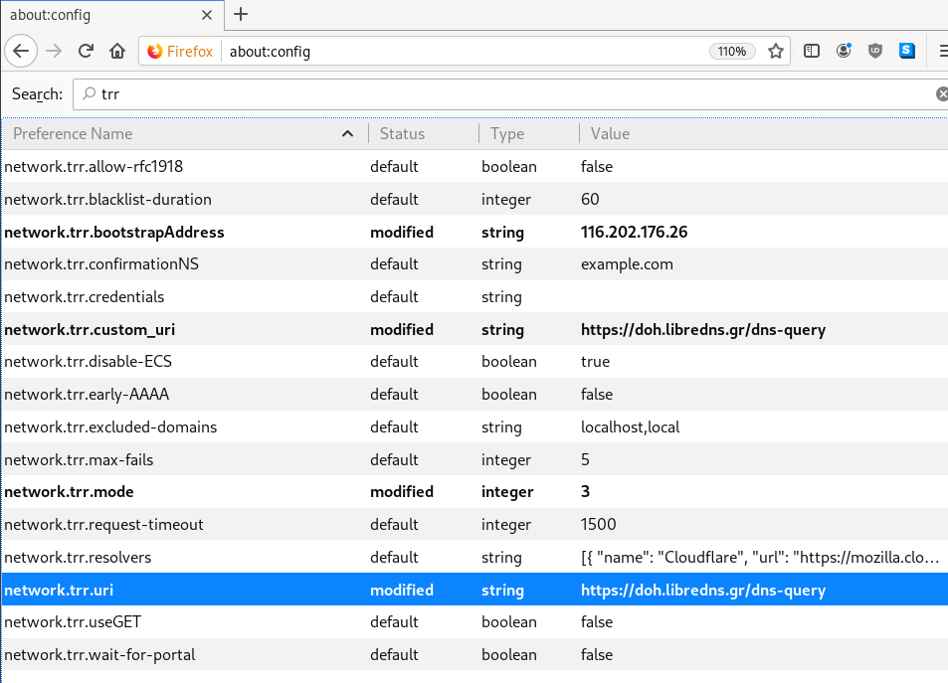Open the Firefox Home page
The image size is (948, 683).
point(116,51)
